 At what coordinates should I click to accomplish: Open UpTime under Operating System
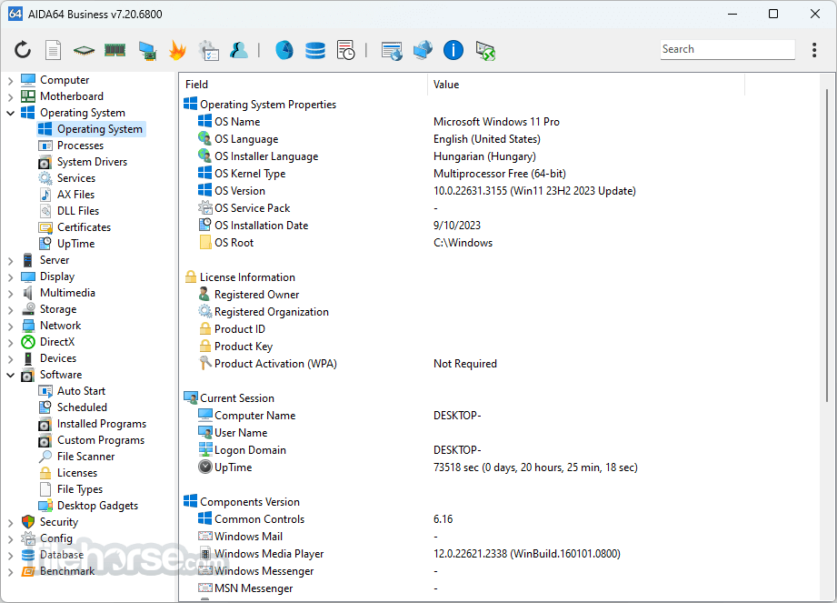click(75, 244)
